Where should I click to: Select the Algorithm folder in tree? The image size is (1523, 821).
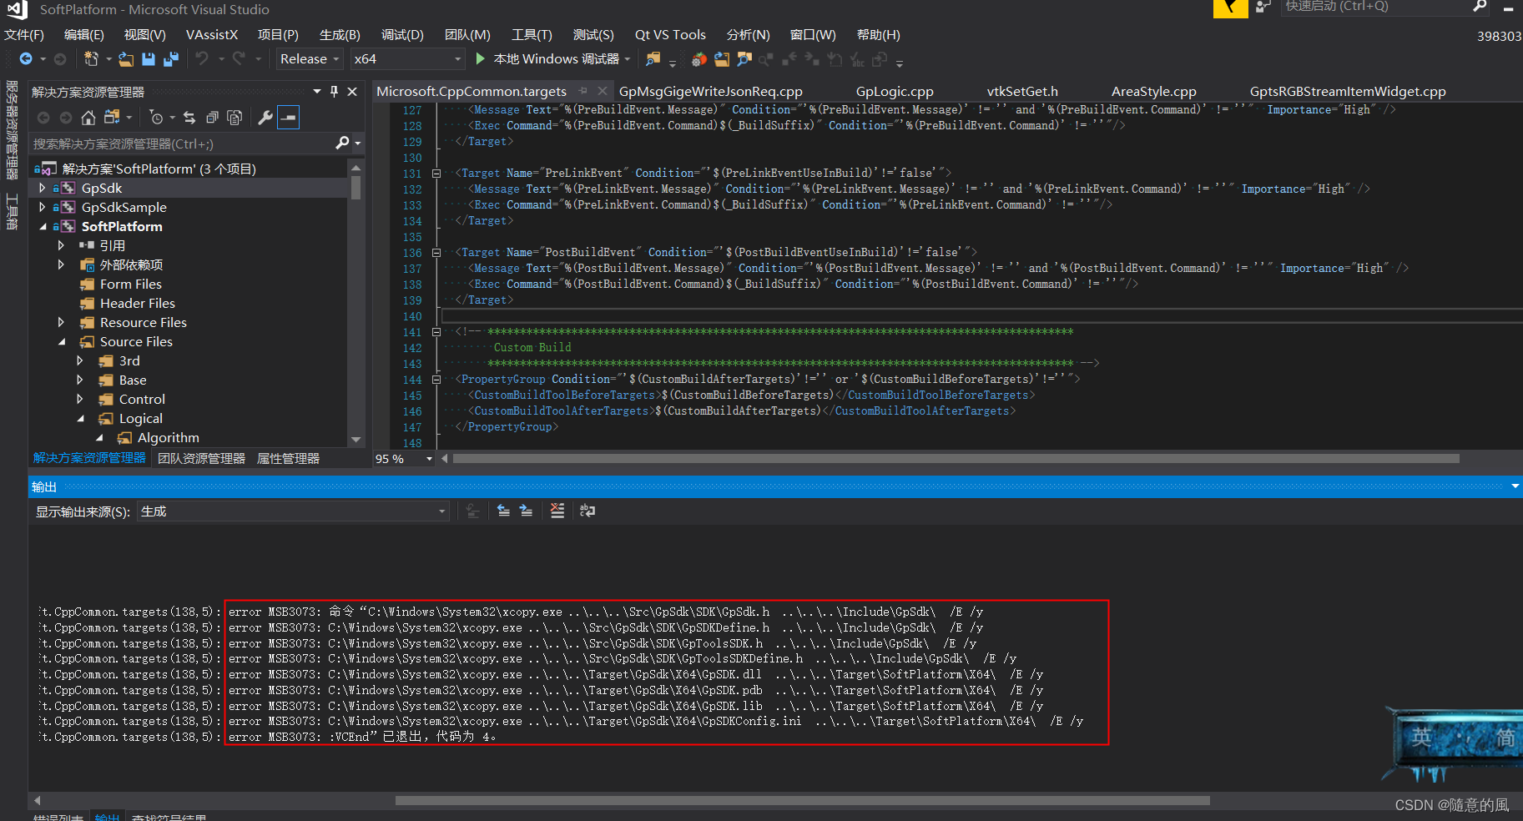(168, 438)
